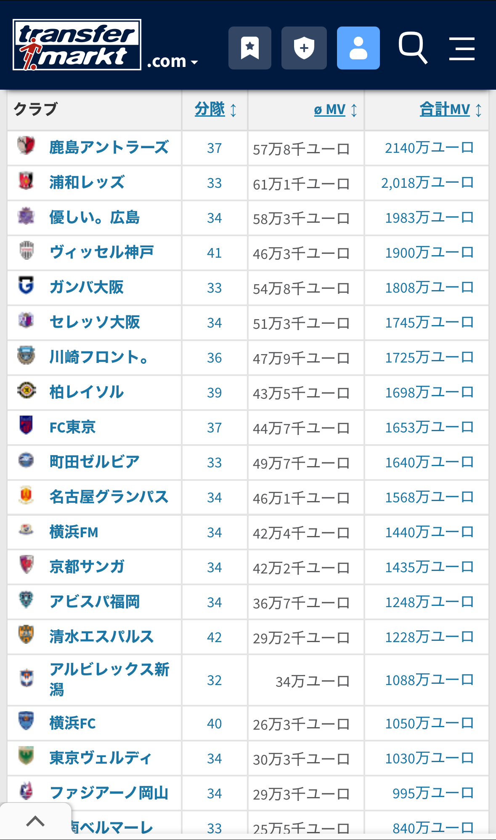Click the FC Tokyo club crest
The height and width of the screenshot is (840, 496).
coord(26,425)
